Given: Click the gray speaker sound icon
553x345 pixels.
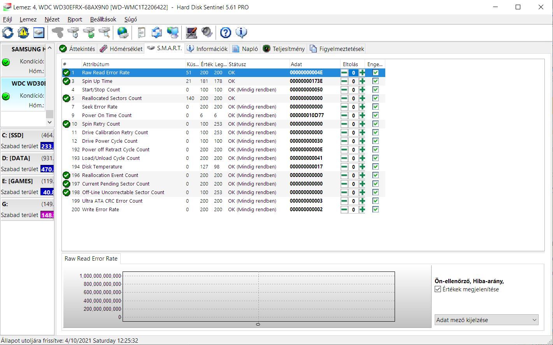Looking at the screenshot, I should [207, 32].
